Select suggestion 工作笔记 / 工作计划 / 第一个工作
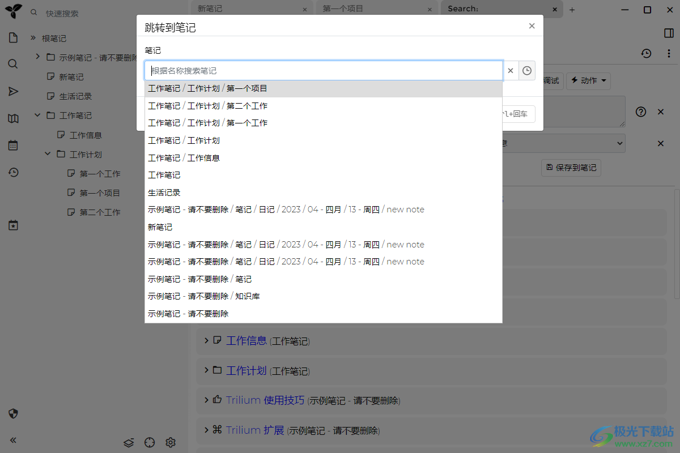Screen dimensions: 680x453 click(324, 123)
